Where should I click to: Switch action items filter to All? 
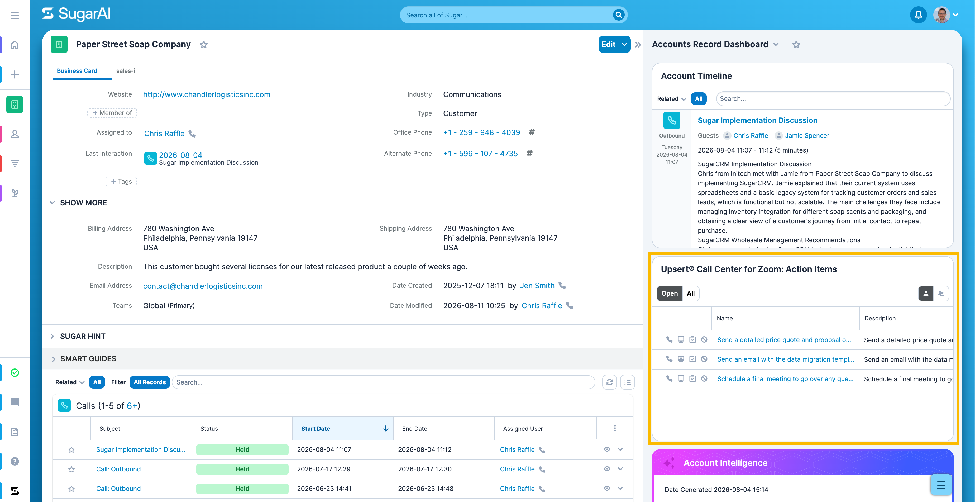coord(690,293)
